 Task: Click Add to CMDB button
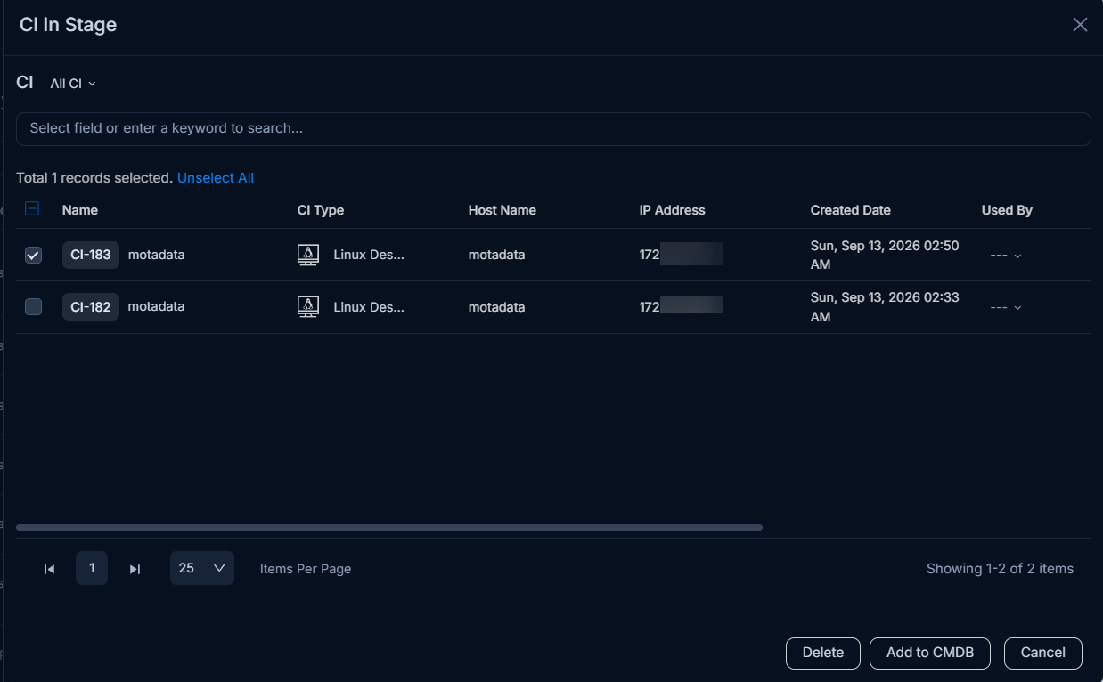(x=930, y=653)
